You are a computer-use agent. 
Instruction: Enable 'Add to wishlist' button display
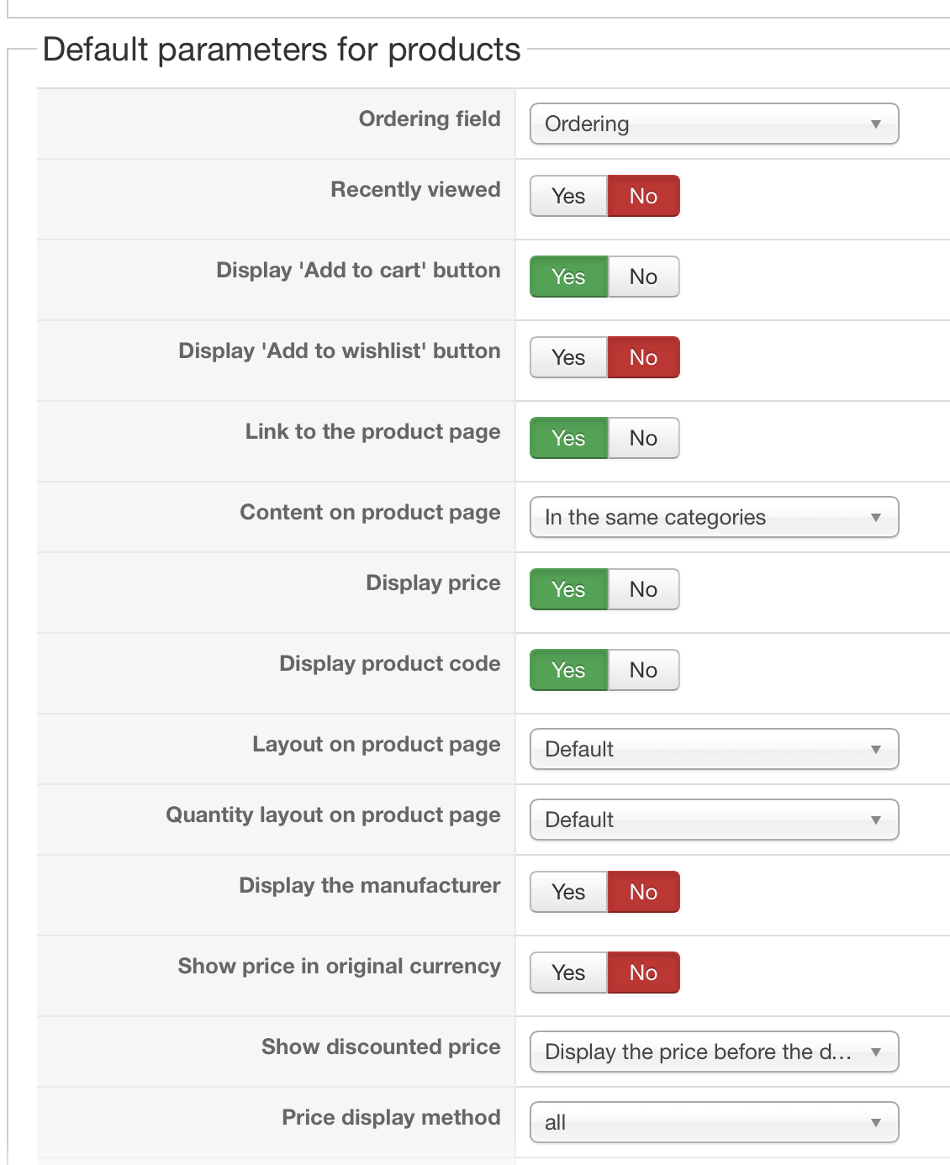[x=568, y=357]
